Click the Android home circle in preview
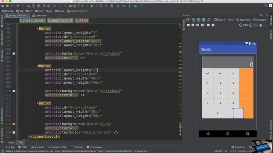 pyautogui.click(x=228, y=134)
